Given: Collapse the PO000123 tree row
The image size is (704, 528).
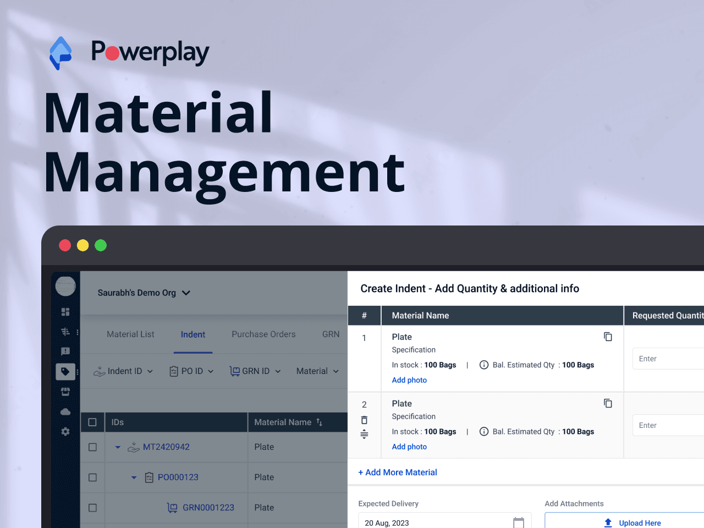Looking at the screenshot, I should pyautogui.click(x=134, y=477).
